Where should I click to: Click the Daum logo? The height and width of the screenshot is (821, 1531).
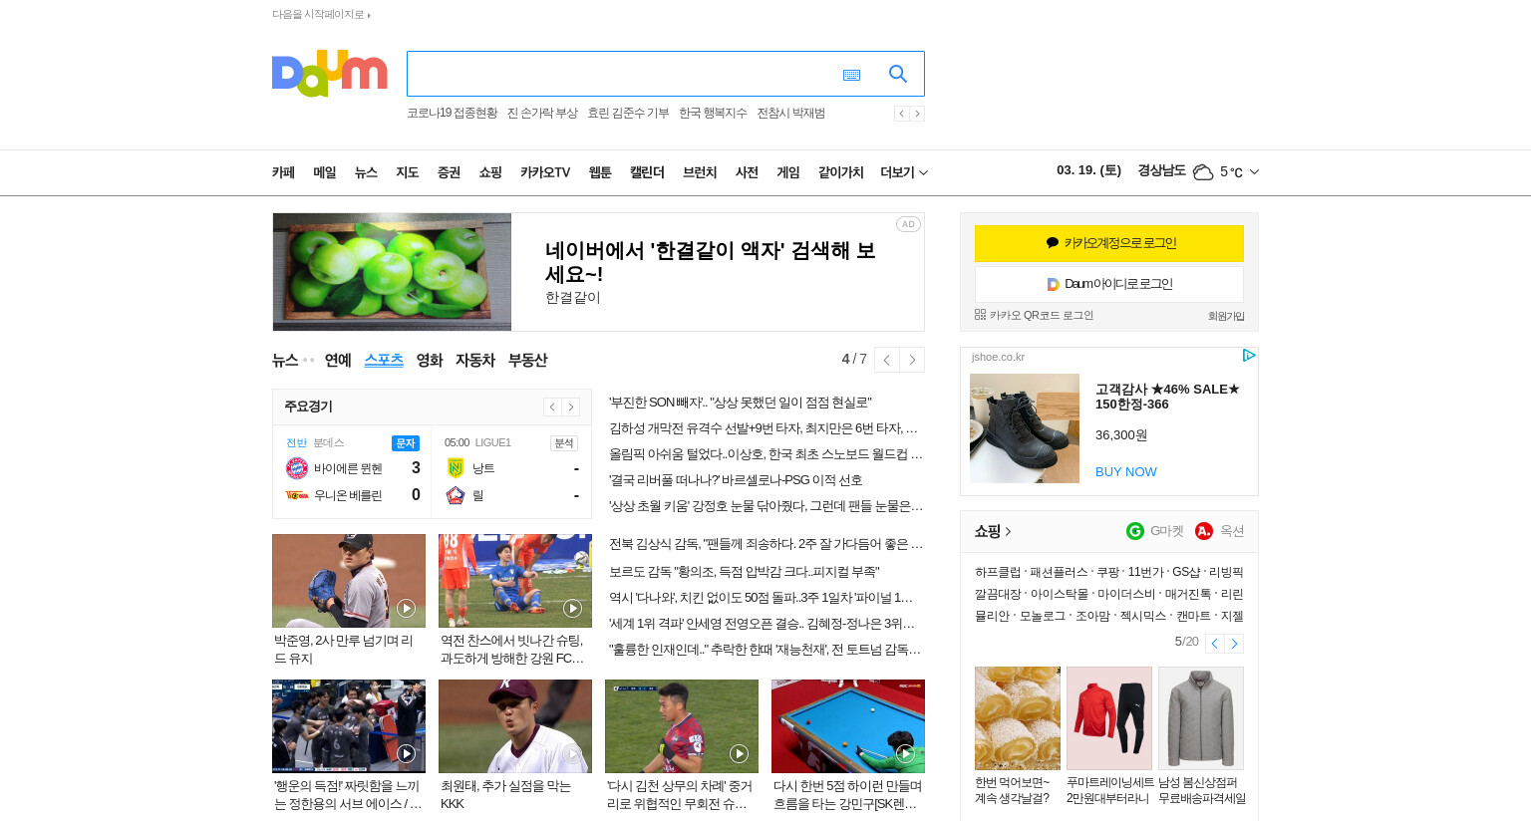coord(329,73)
